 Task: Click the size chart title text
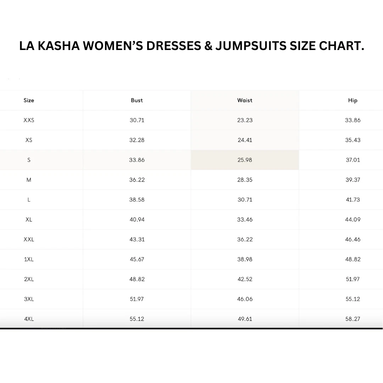(x=191, y=46)
